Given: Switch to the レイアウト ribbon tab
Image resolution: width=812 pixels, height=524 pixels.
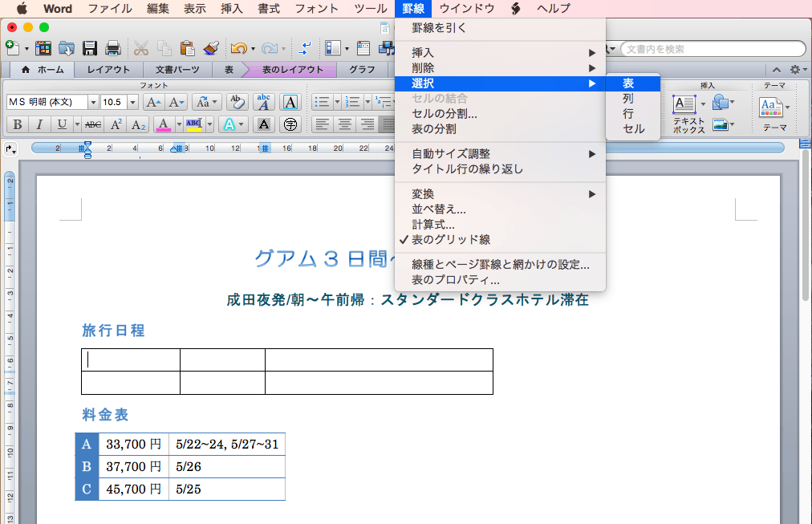Looking at the screenshot, I should (x=108, y=70).
